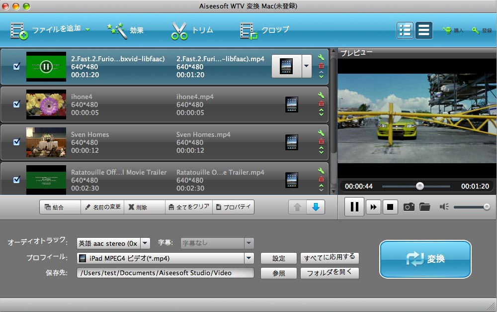Toggle the Ratatouille trailer checkbox
The image size is (497, 312).
click(x=16, y=179)
